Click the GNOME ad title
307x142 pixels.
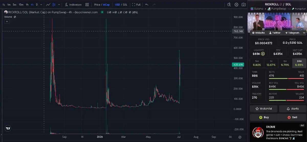[x=270, y=127]
